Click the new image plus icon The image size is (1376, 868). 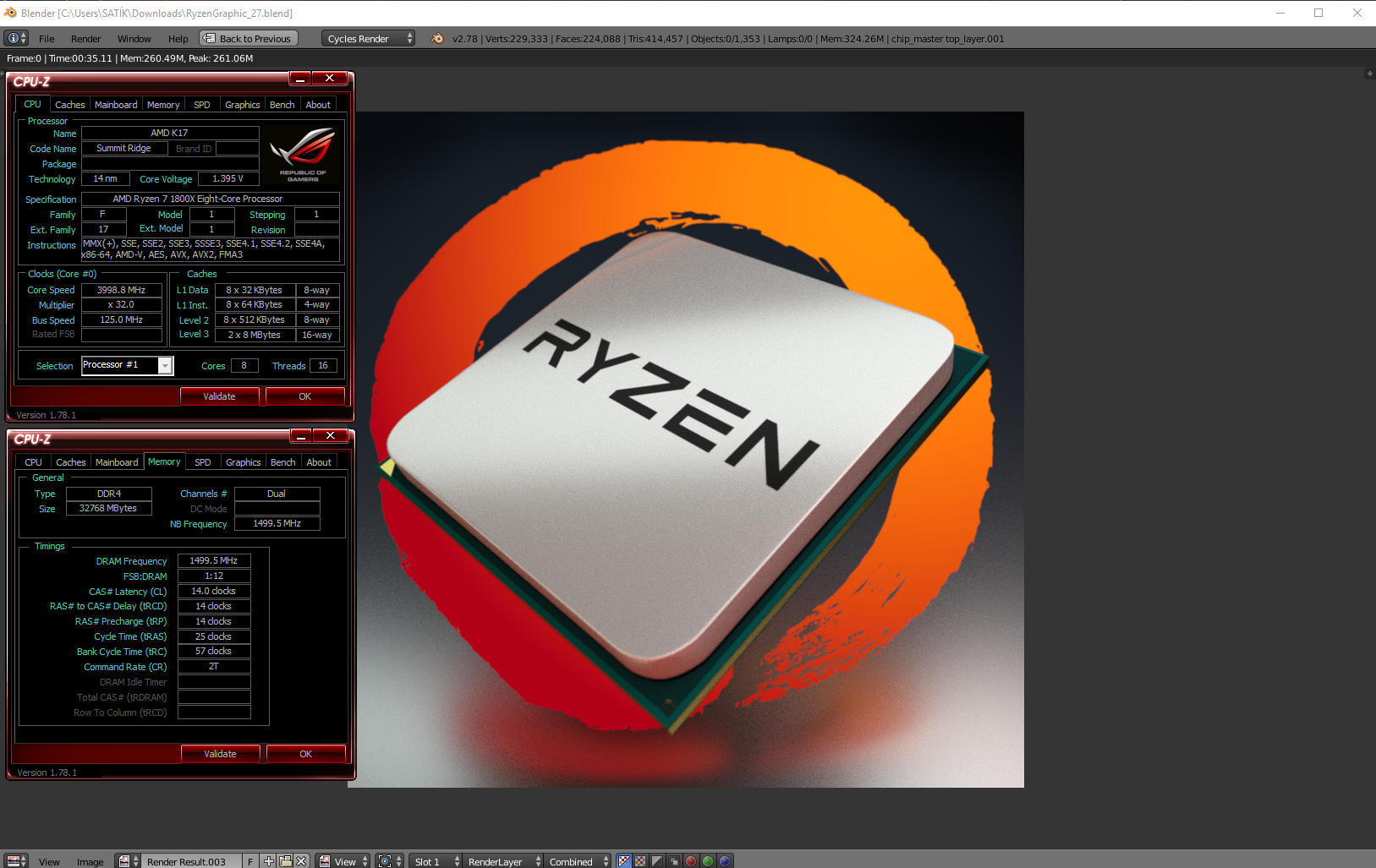(x=269, y=861)
